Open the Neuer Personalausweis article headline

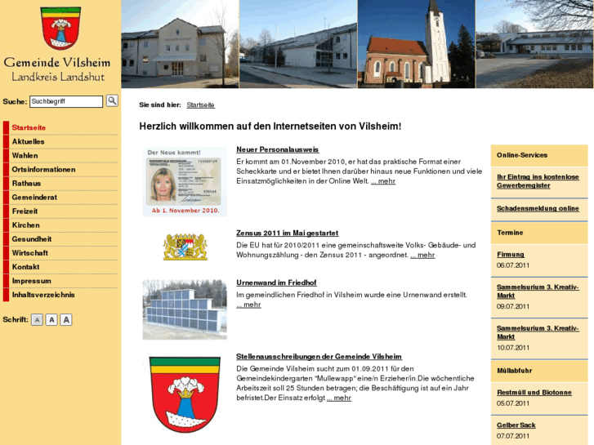[277, 149]
